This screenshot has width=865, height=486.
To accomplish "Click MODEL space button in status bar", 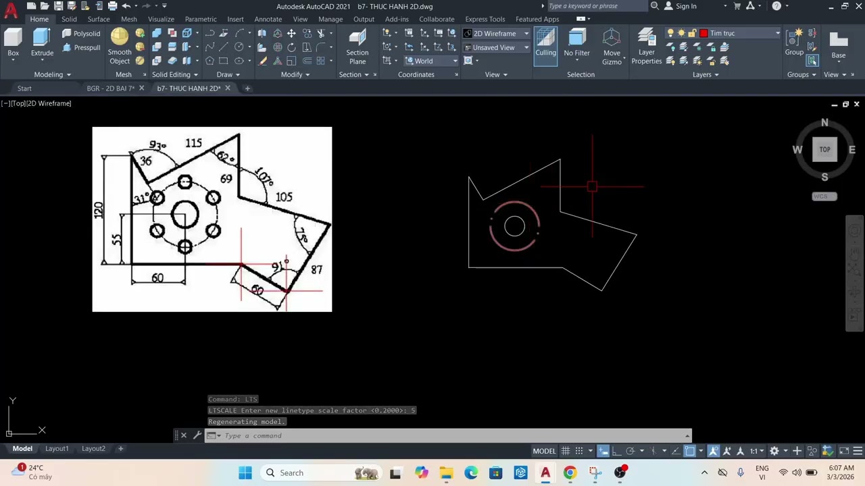I will [544, 451].
